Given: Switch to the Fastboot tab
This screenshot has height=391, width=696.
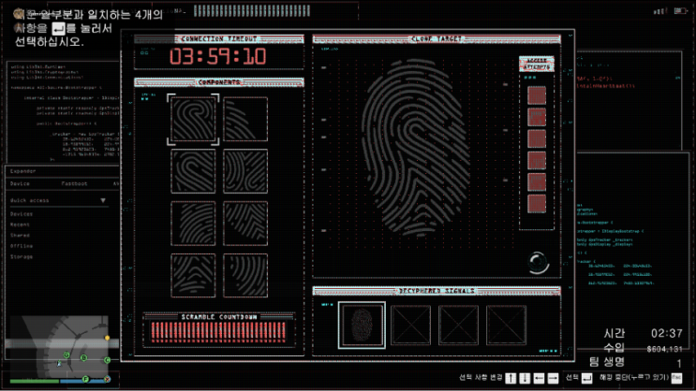Looking at the screenshot, I should (x=74, y=183).
